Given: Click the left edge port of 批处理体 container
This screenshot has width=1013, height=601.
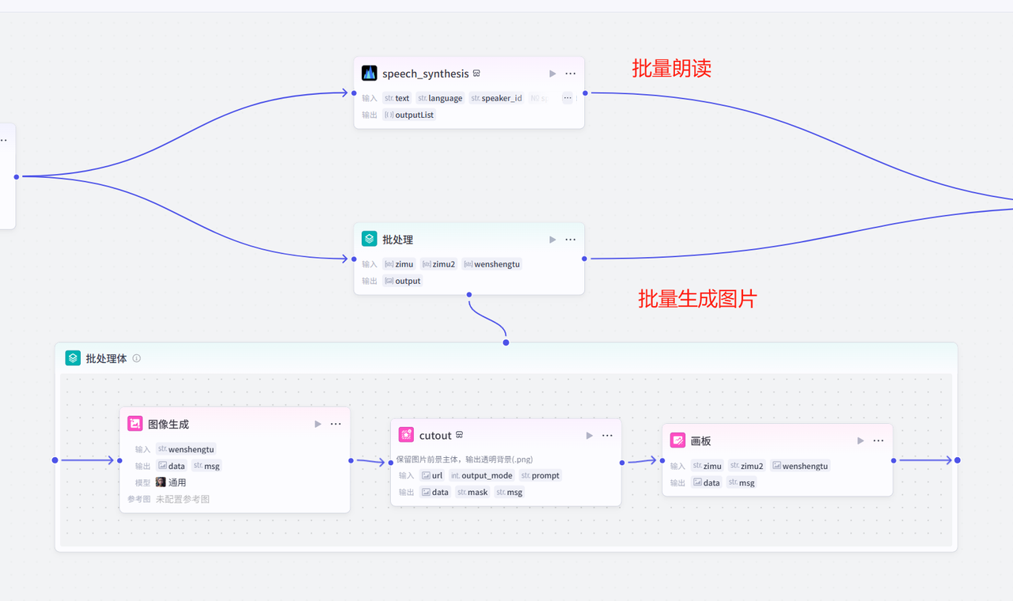Looking at the screenshot, I should (55, 460).
